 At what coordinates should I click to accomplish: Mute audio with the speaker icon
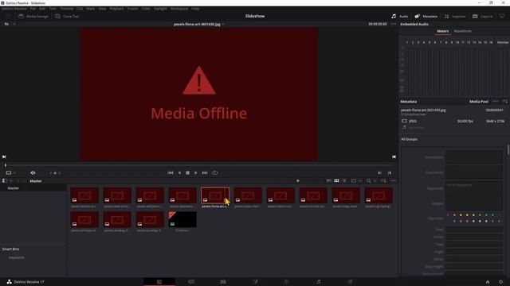click(33, 173)
